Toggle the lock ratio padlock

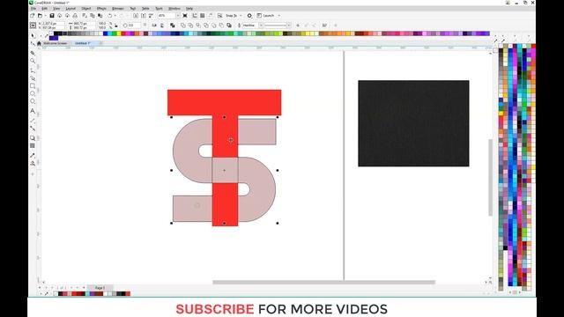point(115,26)
